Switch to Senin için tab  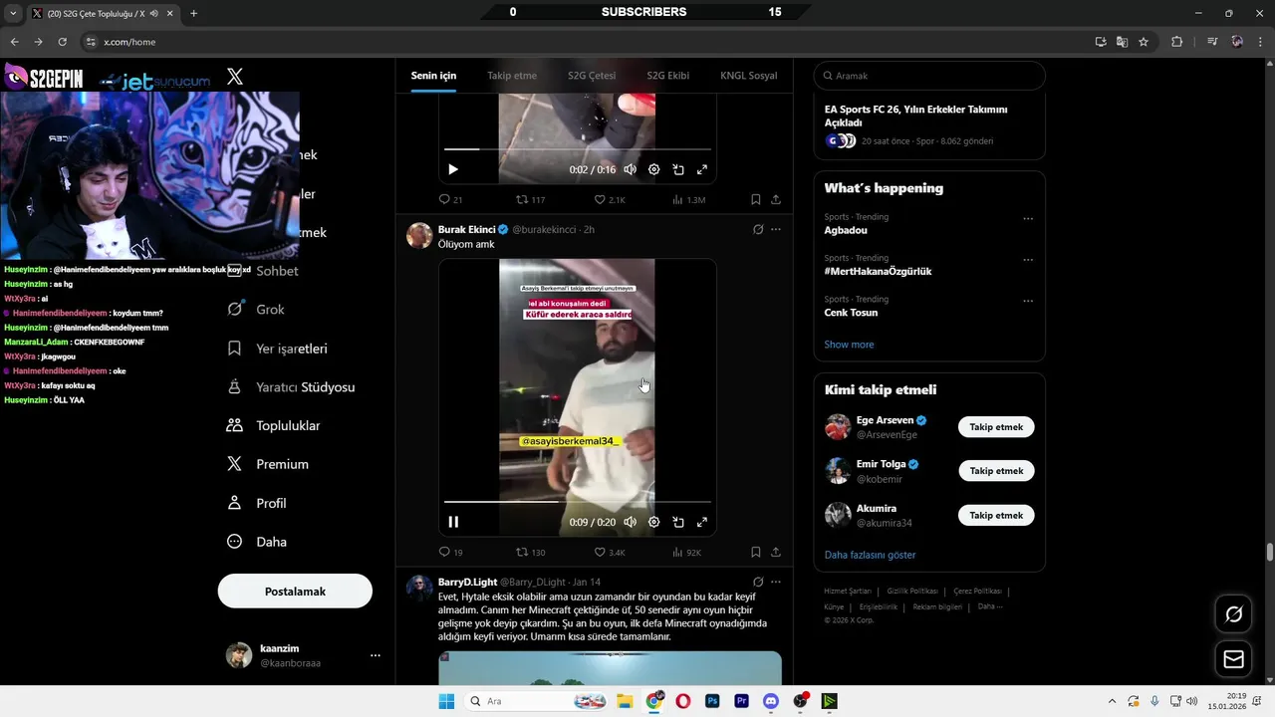click(433, 76)
